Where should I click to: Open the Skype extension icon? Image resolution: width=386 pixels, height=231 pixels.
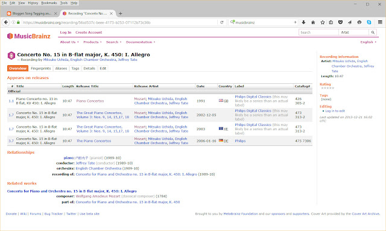click(x=369, y=22)
